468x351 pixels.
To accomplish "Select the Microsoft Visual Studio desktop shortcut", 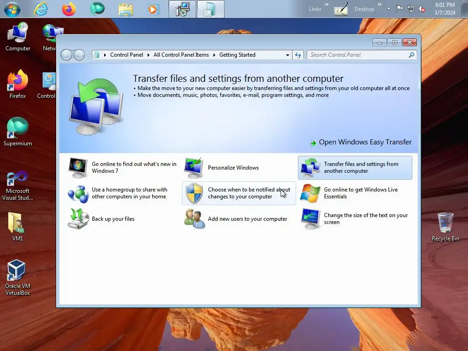I will point(18,186).
